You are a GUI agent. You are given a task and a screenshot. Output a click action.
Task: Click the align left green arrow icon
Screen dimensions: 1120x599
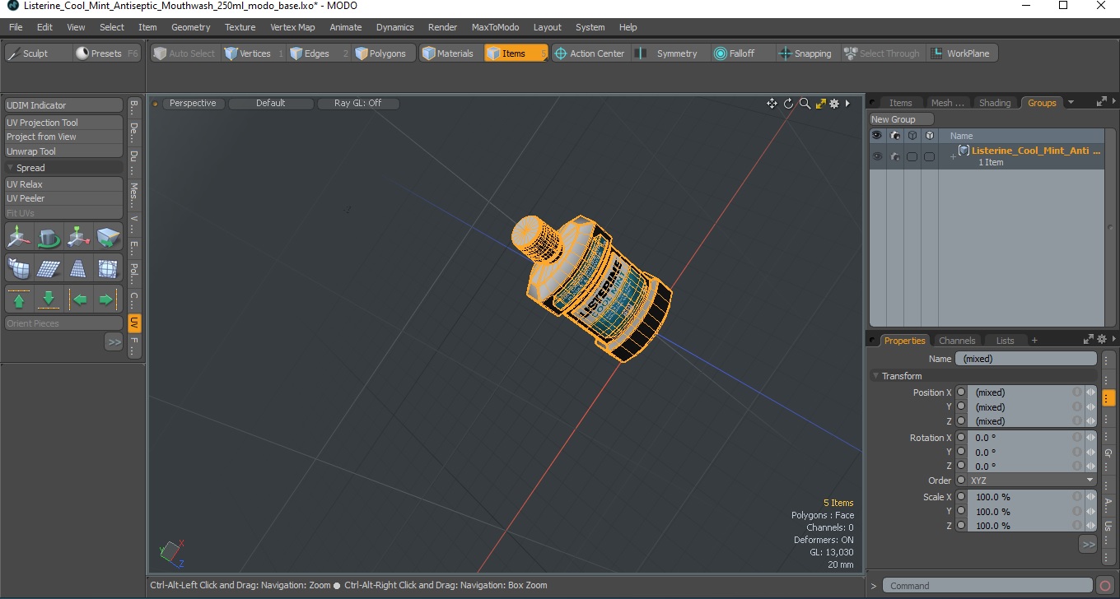pos(78,299)
